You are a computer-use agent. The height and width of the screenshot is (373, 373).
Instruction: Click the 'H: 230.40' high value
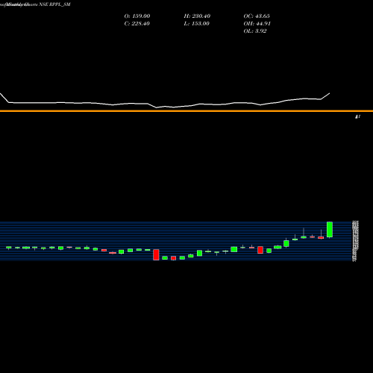[197, 16]
